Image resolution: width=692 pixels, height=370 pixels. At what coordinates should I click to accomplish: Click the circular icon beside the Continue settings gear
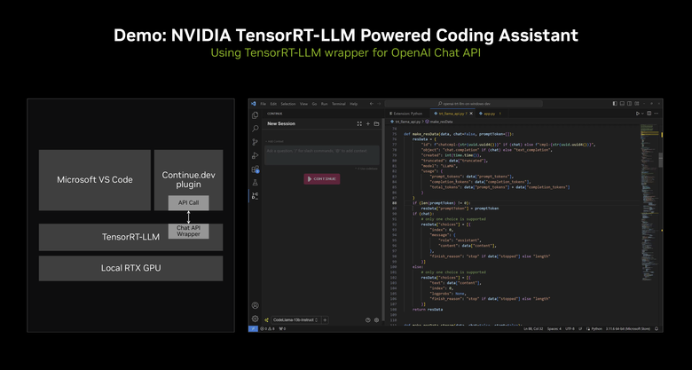367,320
